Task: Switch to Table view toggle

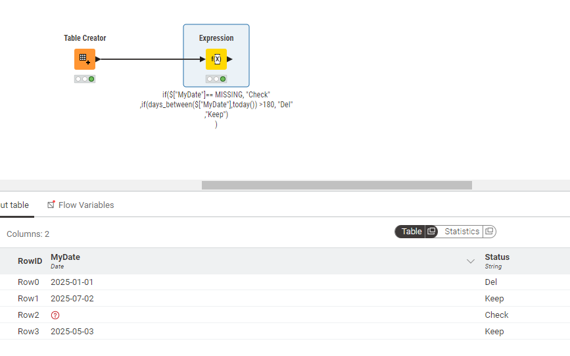Action: pyautogui.click(x=412, y=232)
